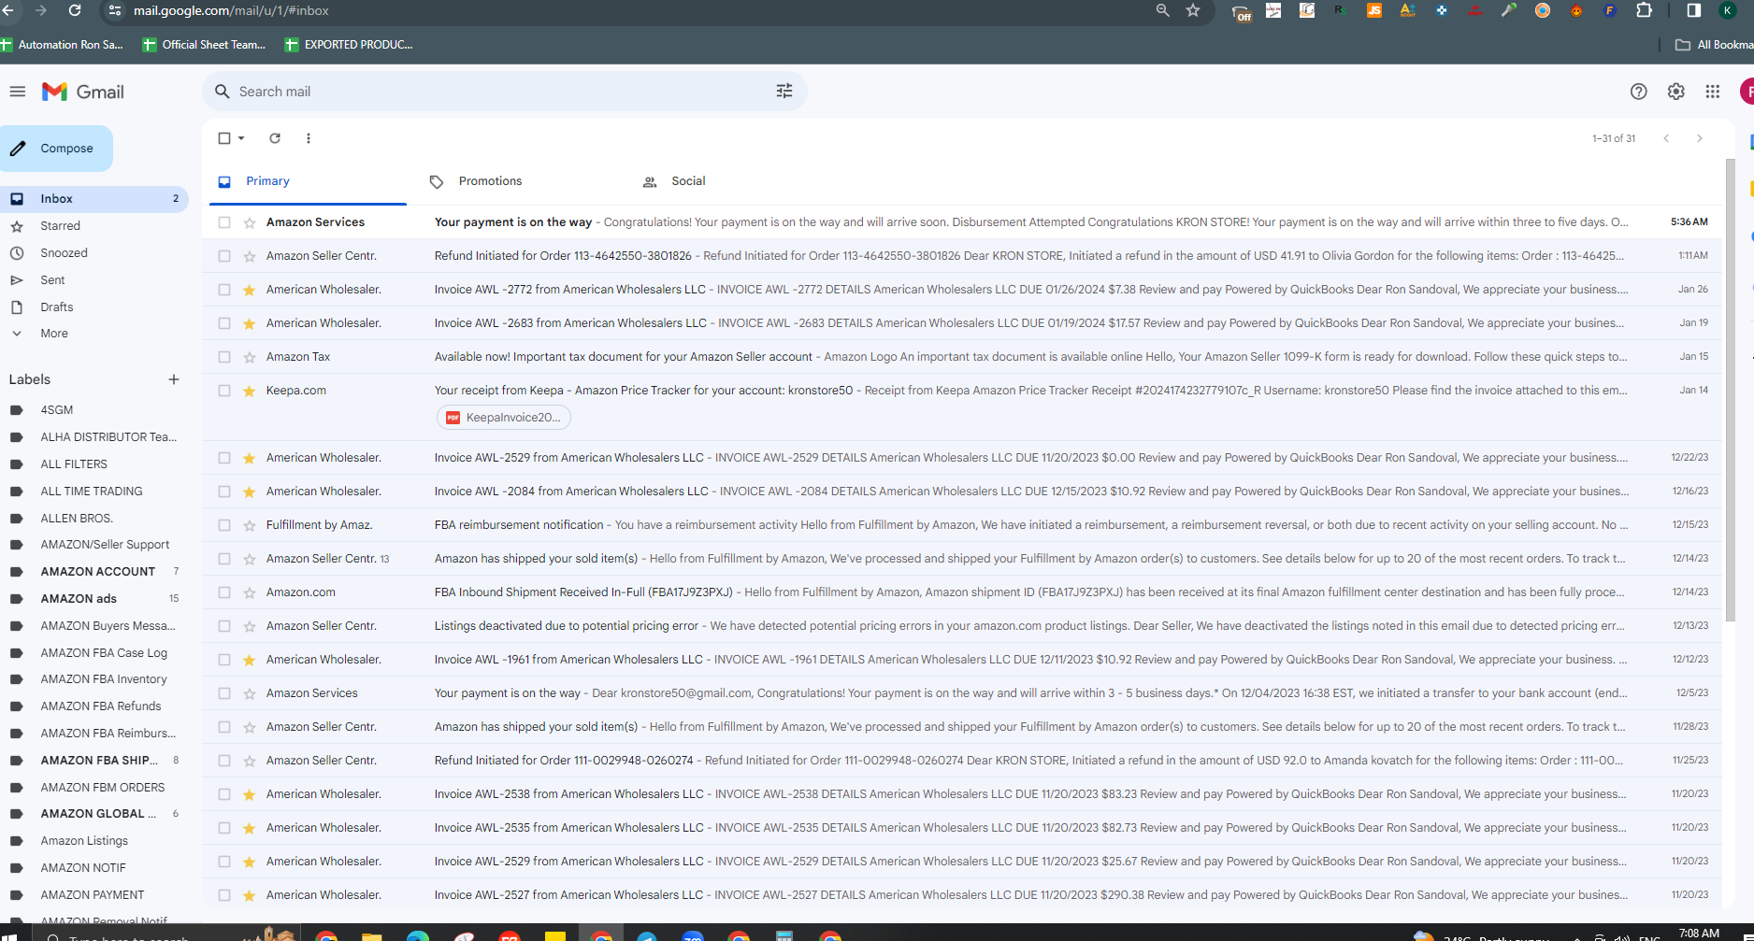The image size is (1754, 941).
Task: Open the AMAZON PAYMENT label
Action: tap(93, 895)
